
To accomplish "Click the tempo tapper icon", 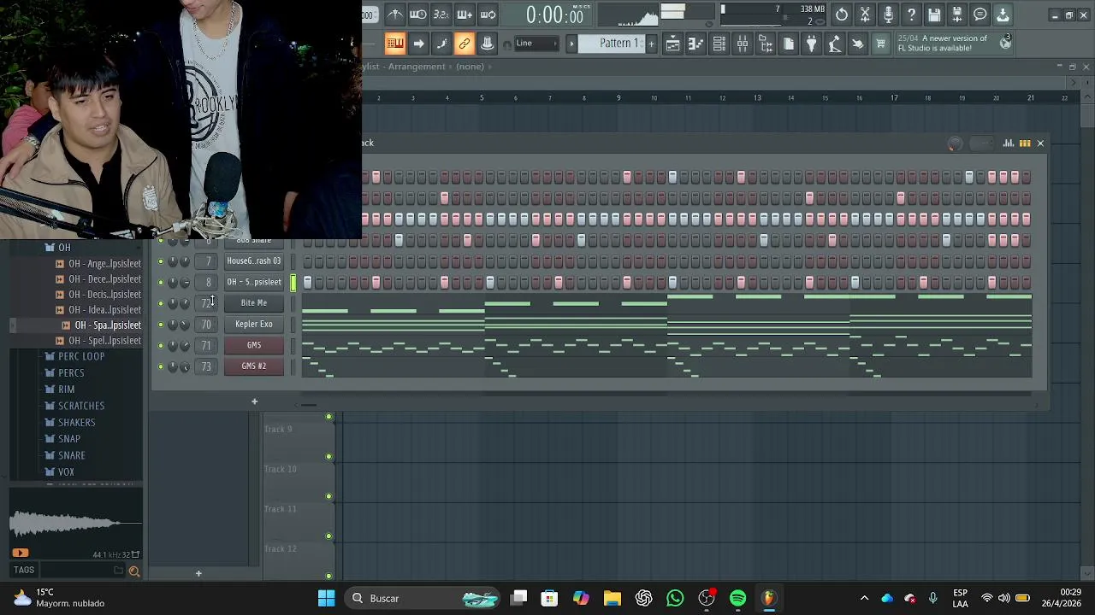I will coord(835,44).
